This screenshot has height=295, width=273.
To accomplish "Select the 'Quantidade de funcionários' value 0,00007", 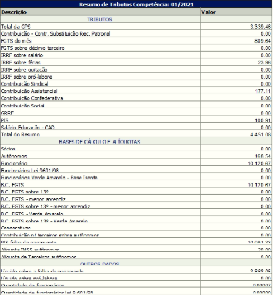I will coord(262,285).
